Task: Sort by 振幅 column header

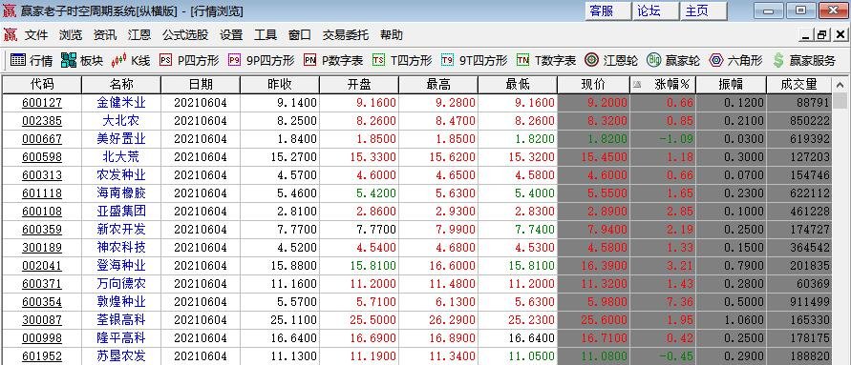Action: tap(731, 85)
